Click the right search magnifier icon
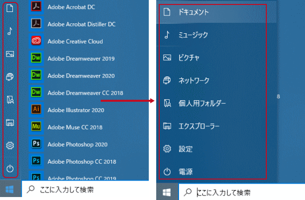 coord(187,192)
